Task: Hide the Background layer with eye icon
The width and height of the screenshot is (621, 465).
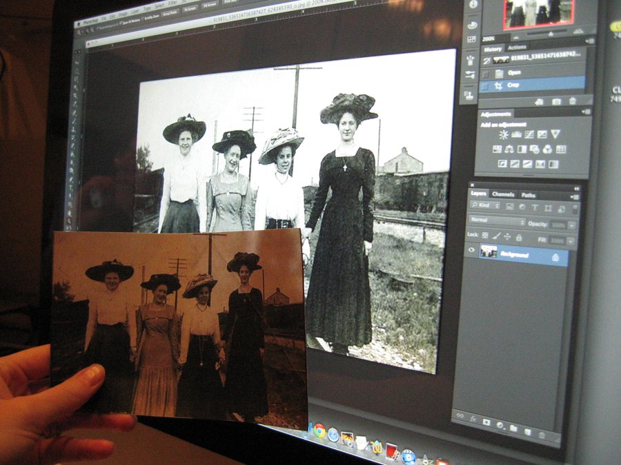Action: tap(471, 249)
